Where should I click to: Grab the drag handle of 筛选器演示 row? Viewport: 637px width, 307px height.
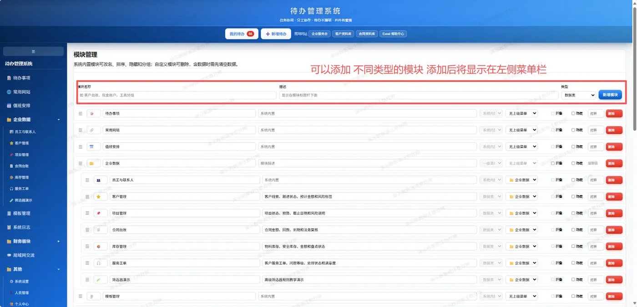[87, 280]
